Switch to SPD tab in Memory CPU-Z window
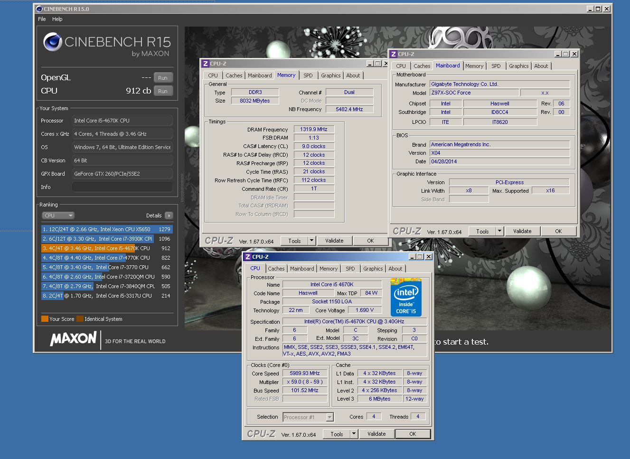This screenshot has height=459, width=630. [x=308, y=75]
